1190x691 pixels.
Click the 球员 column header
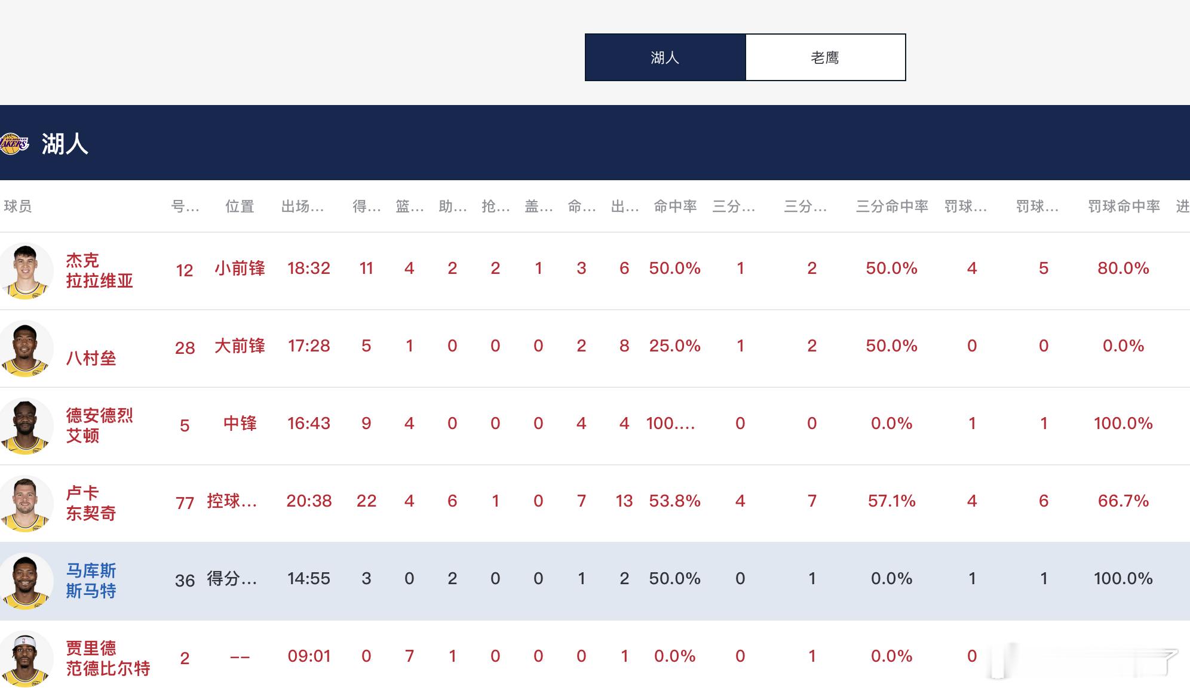coord(17,206)
